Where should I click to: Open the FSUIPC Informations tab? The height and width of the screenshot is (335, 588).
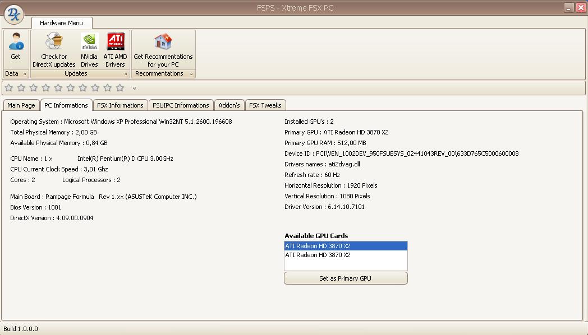click(181, 105)
